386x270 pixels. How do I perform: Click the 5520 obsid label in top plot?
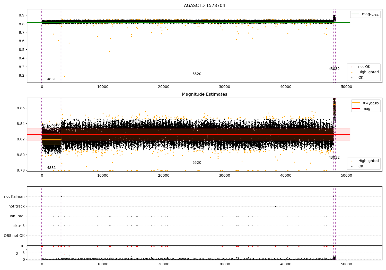pyautogui.click(x=197, y=74)
